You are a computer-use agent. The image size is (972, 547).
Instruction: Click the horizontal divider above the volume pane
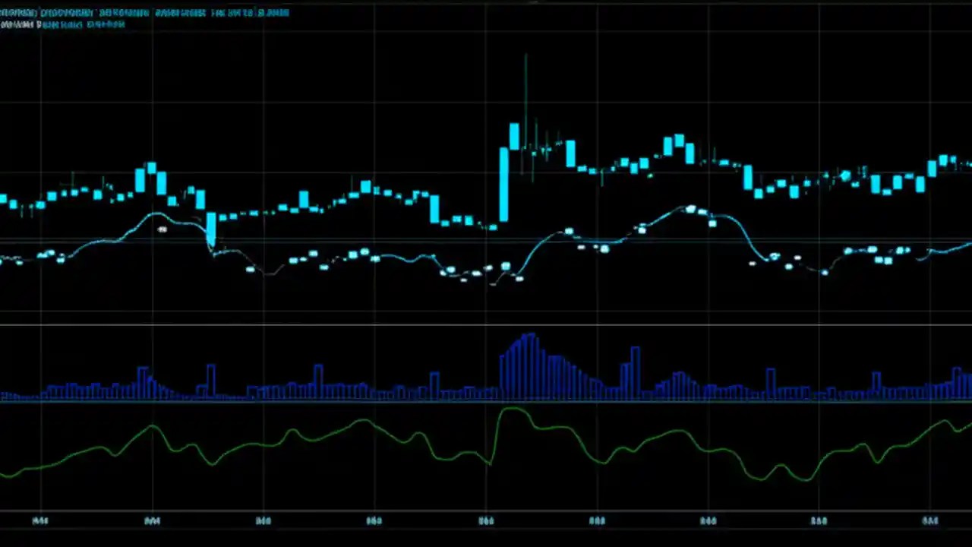(486, 325)
